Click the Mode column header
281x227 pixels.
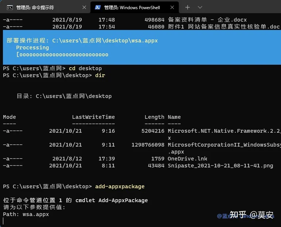click(x=10, y=117)
